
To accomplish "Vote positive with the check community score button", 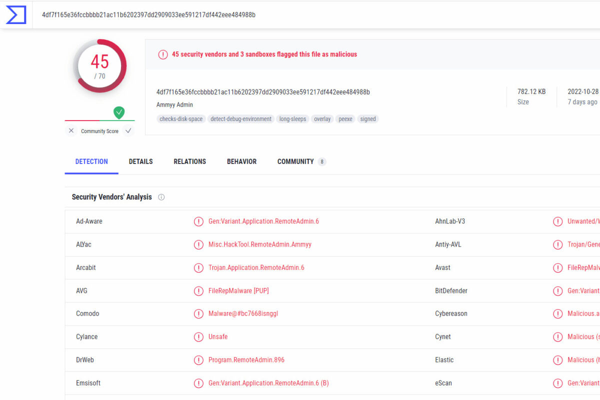I will [x=128, y=130].
